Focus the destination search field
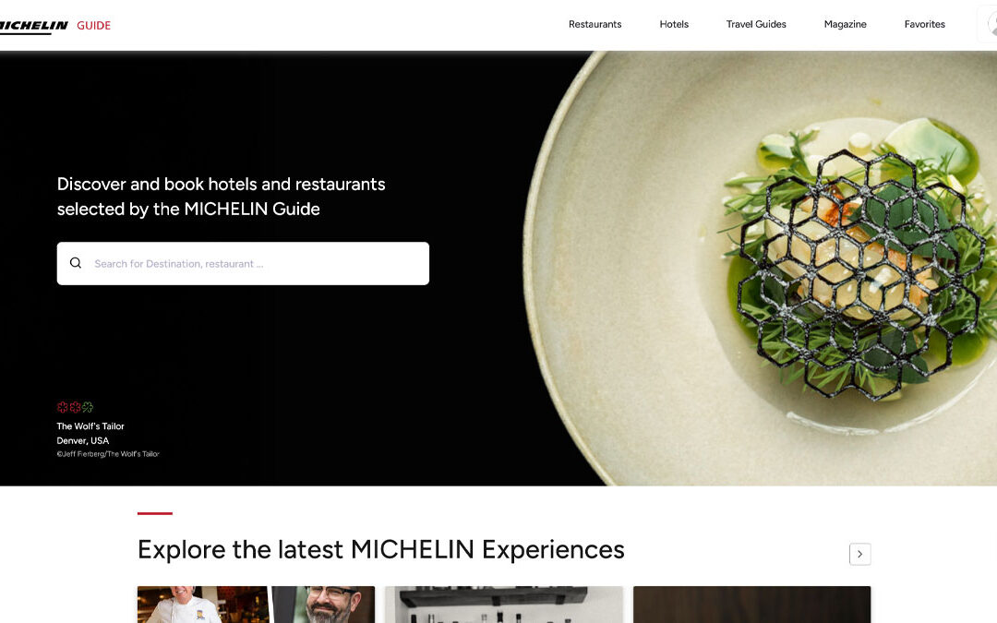The image size is (997, 623). [243, 263]
